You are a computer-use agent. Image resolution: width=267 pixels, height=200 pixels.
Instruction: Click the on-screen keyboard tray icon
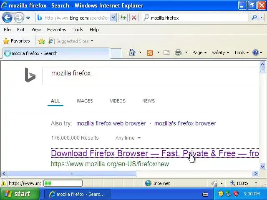(205, 194)
